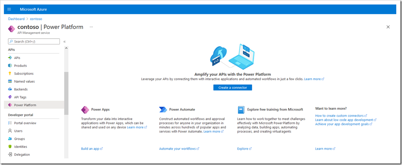402x165 pixels.
Task: Click the Build an app link
Action: click(92, 149)
